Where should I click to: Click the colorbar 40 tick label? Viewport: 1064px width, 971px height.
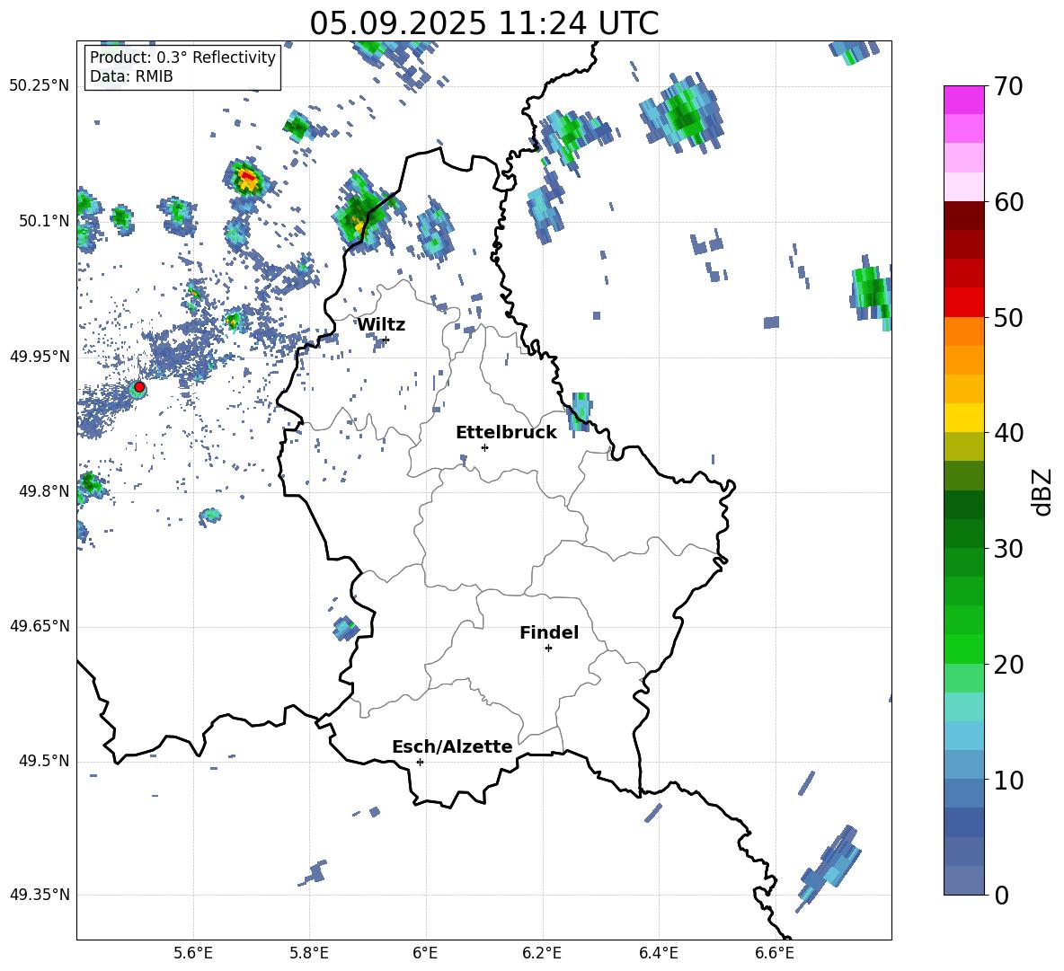(x=1008, y=433)
